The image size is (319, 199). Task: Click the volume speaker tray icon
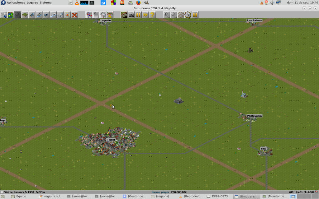click(x=272, y=2)
